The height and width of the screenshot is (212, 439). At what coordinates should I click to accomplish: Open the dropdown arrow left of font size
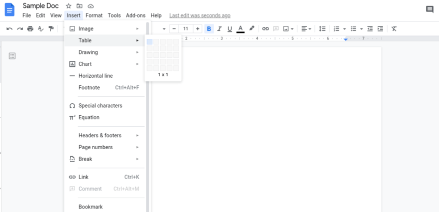click(164, 29)
